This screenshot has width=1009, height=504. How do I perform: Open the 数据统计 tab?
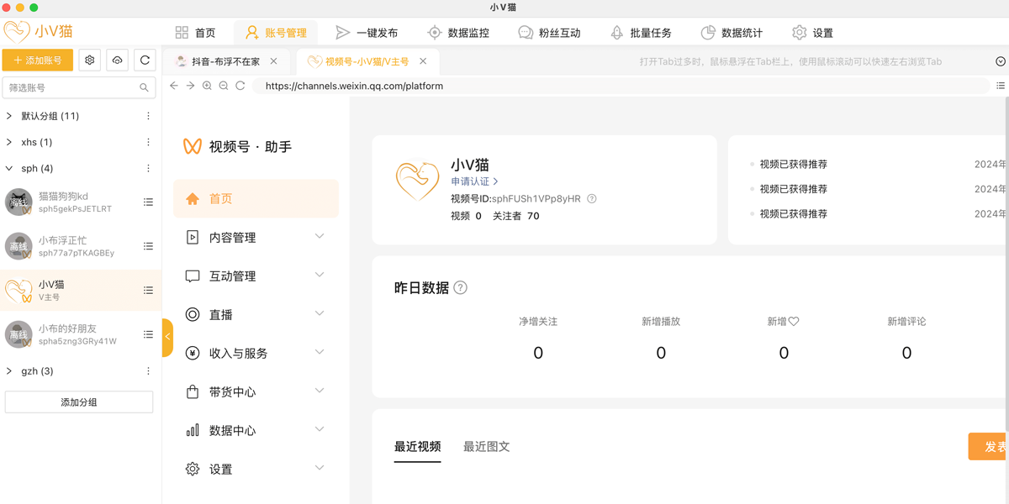click(732, 33)
